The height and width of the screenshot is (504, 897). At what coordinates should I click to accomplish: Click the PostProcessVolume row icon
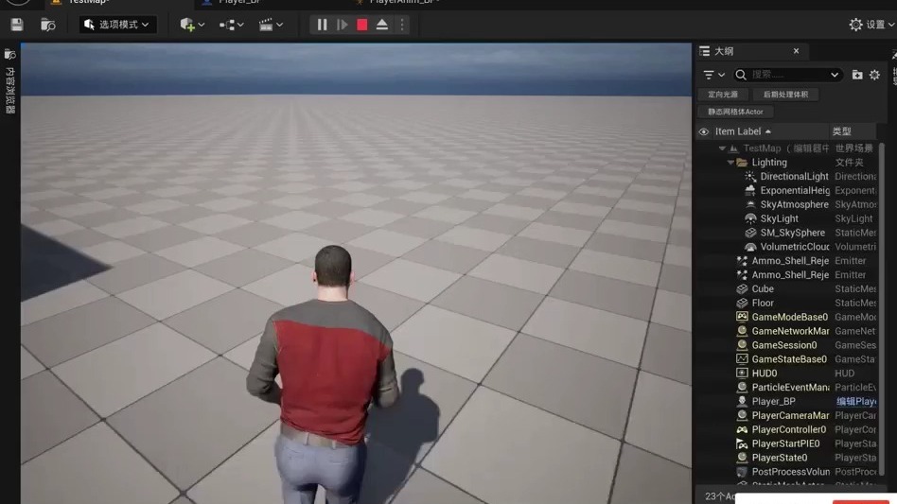click(x=742, y=472)
